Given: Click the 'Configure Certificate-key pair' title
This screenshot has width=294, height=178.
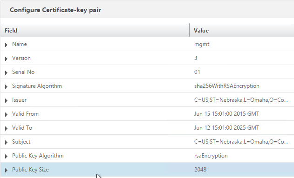Looking at the screenshot, I should pyautogui.click(x=55, y=10).
